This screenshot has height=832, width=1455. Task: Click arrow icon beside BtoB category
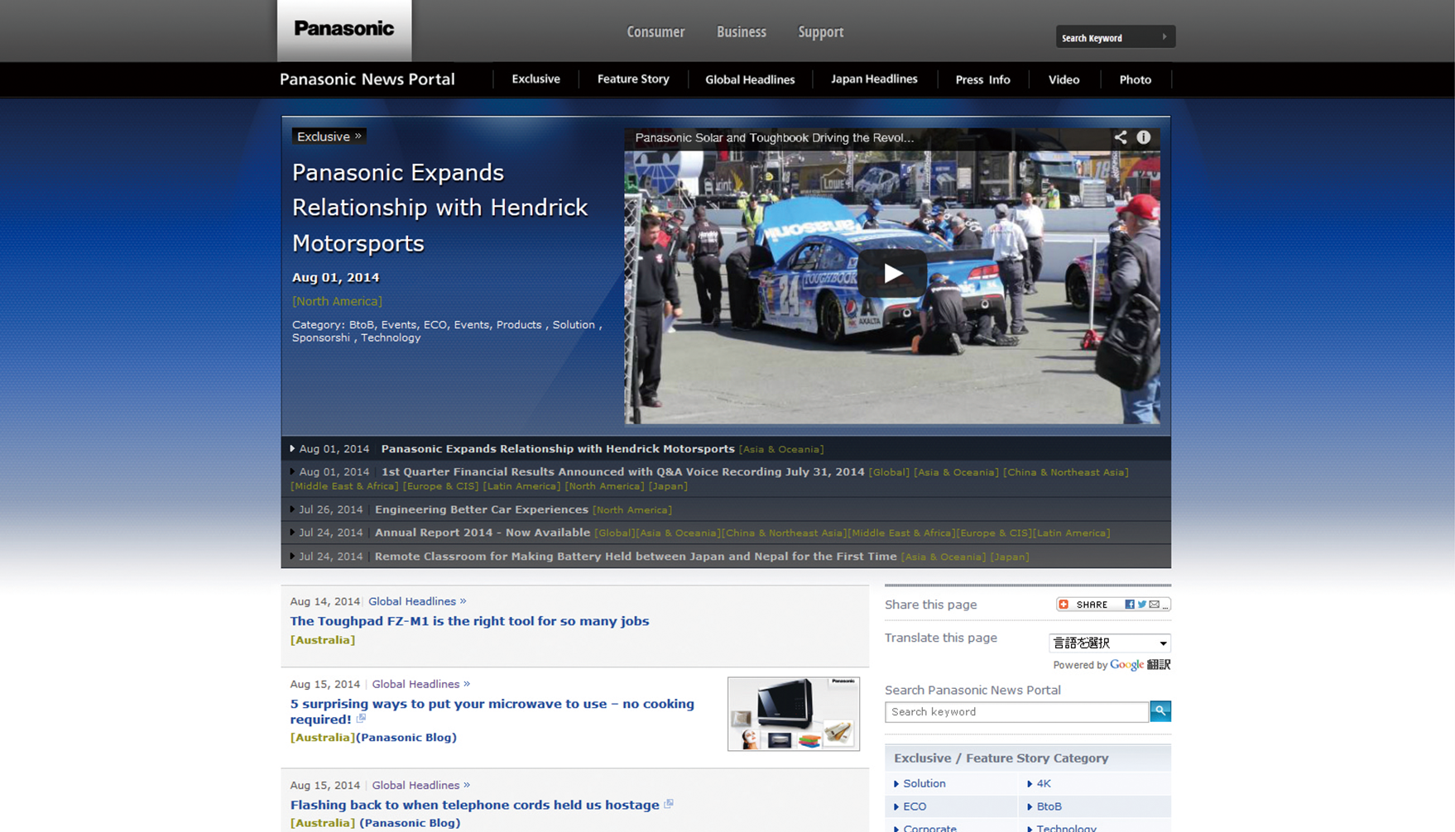click(x=1030, y=807)
